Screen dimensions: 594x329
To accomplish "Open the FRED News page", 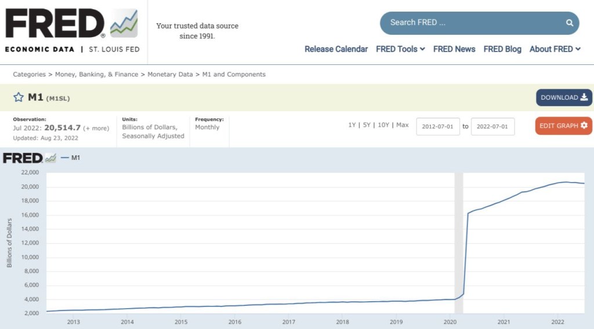I will point(454,49).
